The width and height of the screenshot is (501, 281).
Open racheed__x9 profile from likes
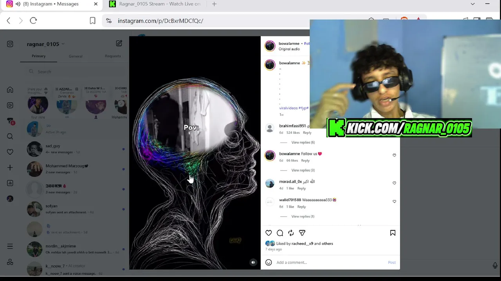pyautogui.click(x=302, y=244)
